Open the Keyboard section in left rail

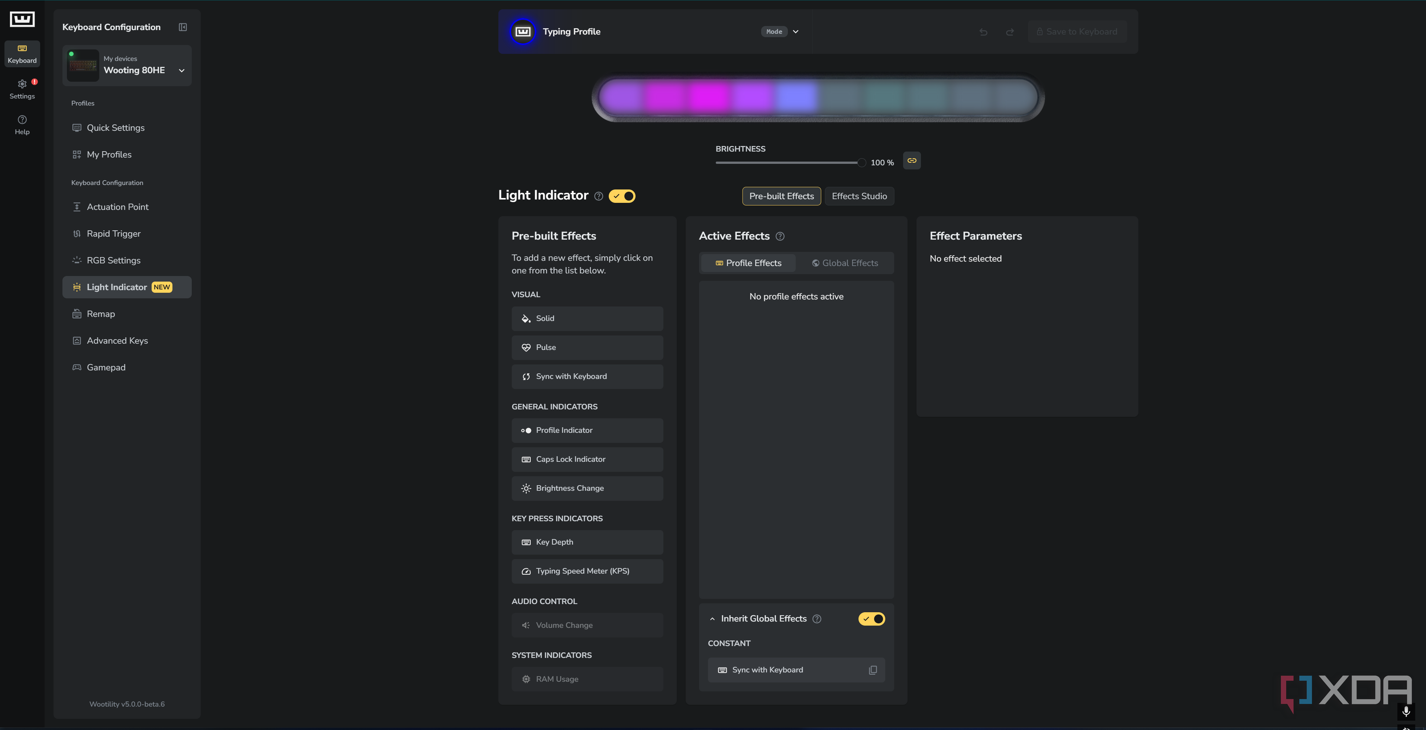tap(22, 54)
